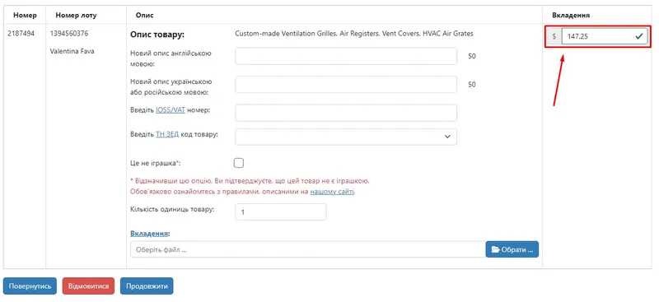659x302 pixels.
Task: Click the counter 50 beside English description
Action: point(472,56)
